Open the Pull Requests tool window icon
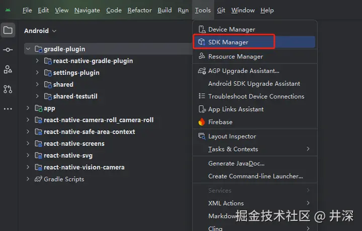362x231 pixels. [8, 89]
